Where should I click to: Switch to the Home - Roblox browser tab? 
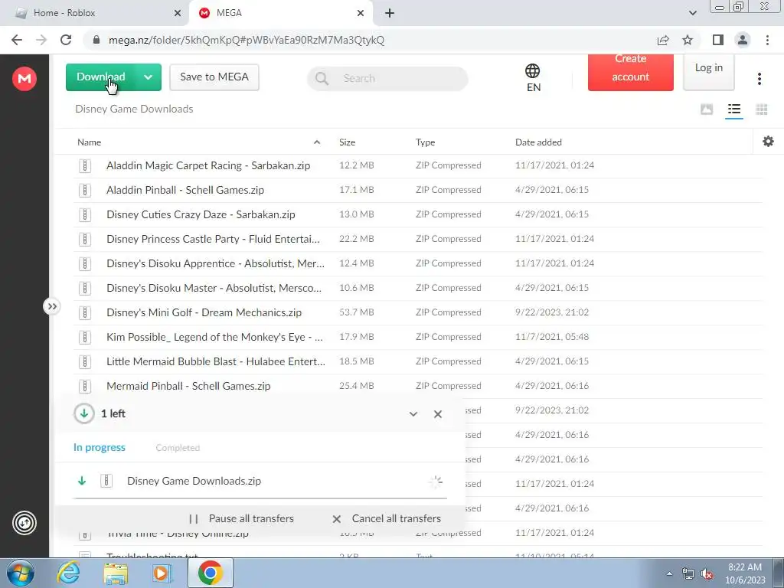tap(95, 13)
